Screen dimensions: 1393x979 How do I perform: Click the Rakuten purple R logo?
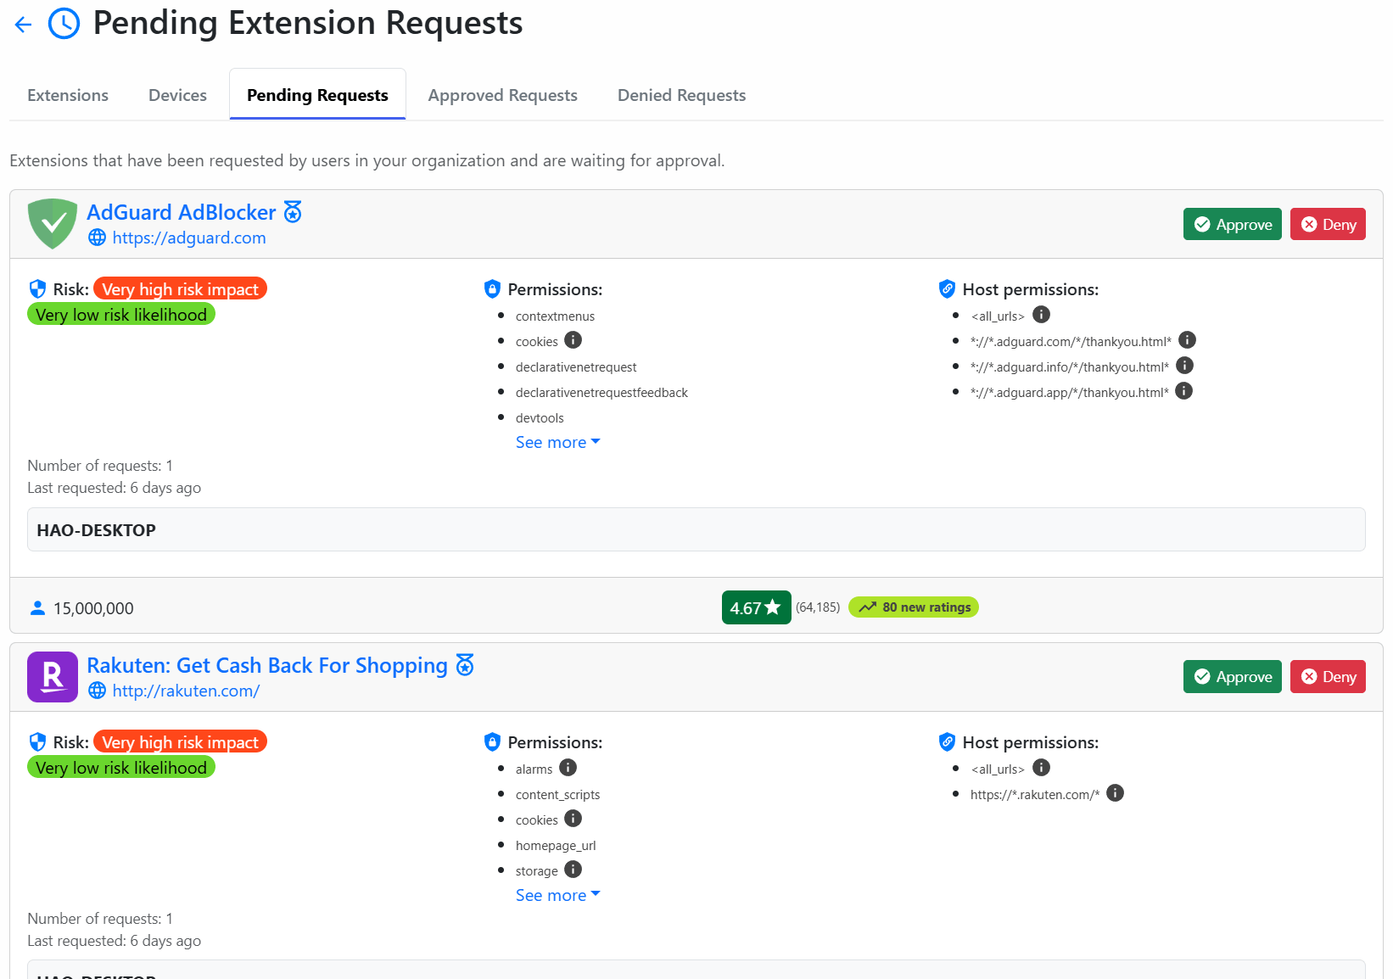click(x=53, y=677)
